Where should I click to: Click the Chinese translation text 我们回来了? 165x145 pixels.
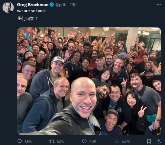(28, 19)
